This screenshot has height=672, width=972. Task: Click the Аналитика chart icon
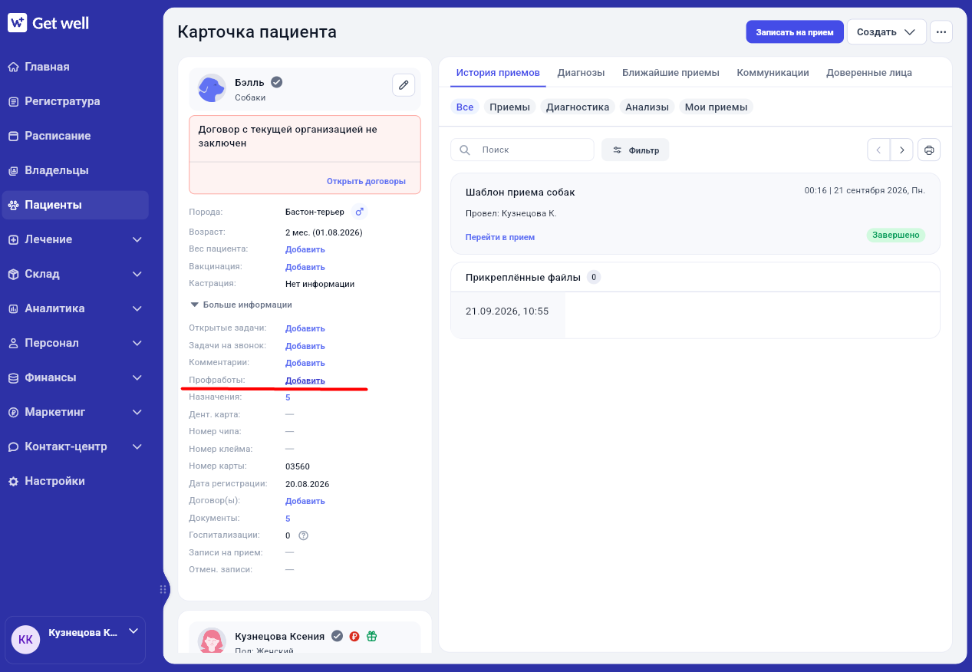pos(13,308)
